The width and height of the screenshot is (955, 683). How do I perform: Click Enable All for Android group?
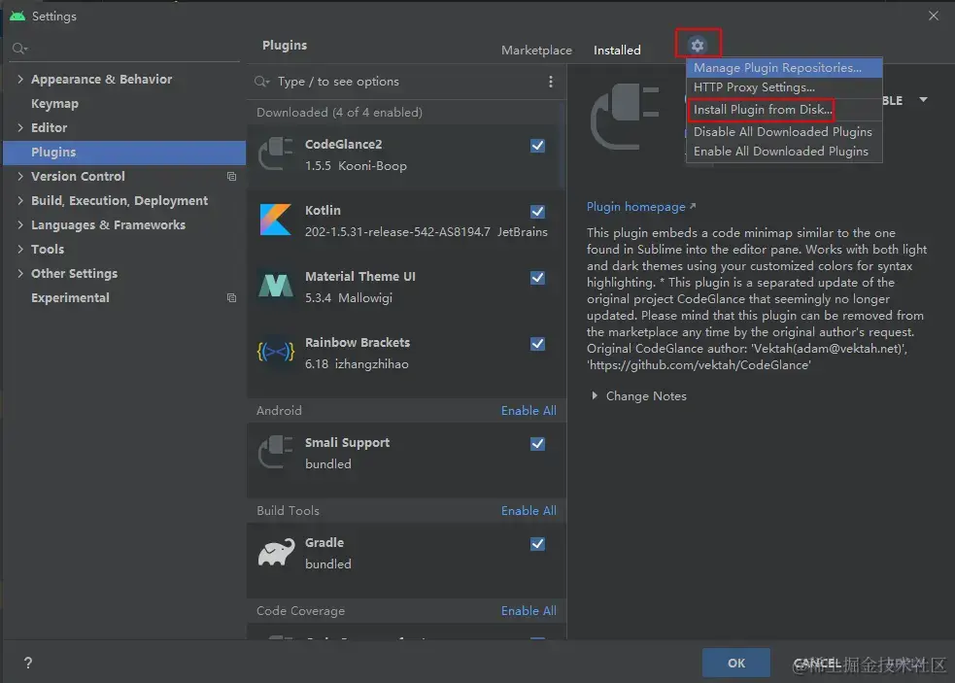[x=529, y=411]
